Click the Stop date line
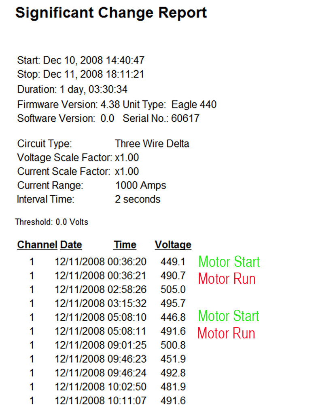The height and width of the screenshot is (408, 316). pyautogui.click(x=81, y=74)
